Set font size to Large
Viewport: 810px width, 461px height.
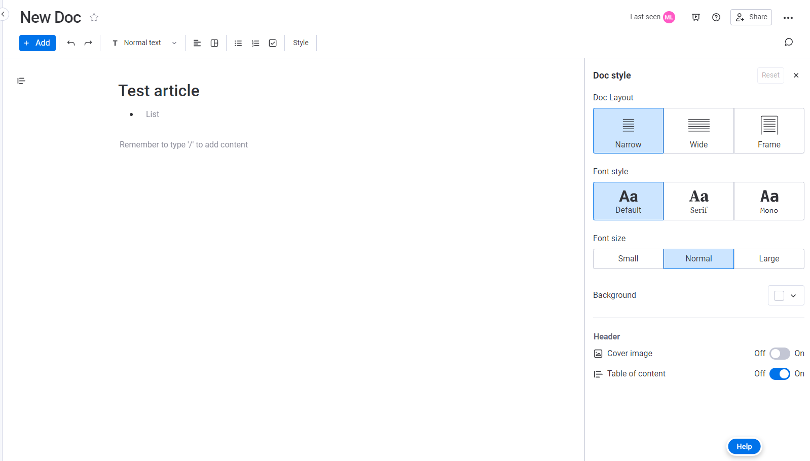point(768,259)
